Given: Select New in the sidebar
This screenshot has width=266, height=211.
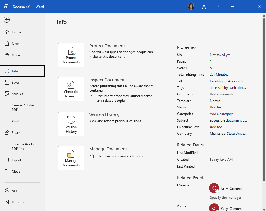Looking at the screenshot, I should pyautogui.click(x=23, y=44).
